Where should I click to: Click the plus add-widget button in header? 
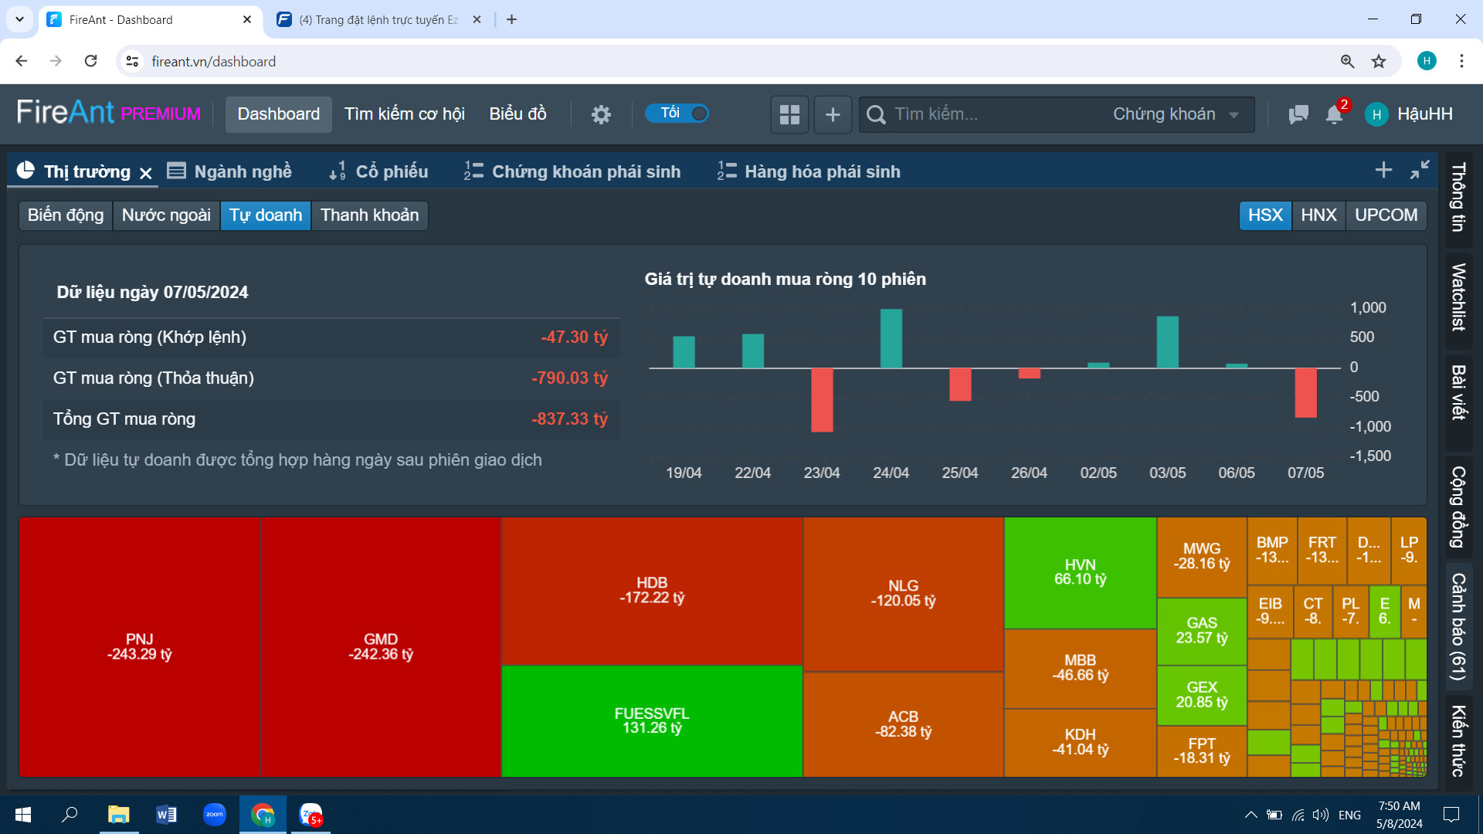point(833,115)
